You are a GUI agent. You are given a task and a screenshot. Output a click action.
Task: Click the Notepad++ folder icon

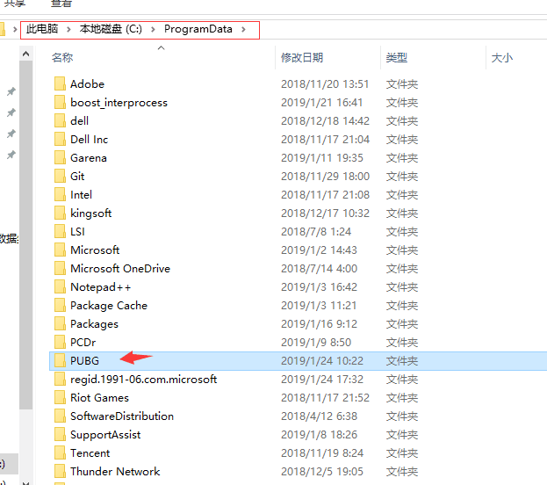click(60, 286)
